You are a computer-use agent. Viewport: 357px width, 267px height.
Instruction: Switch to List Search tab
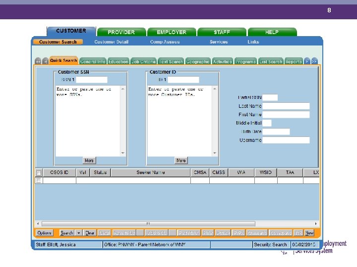[x=271, y=61]
